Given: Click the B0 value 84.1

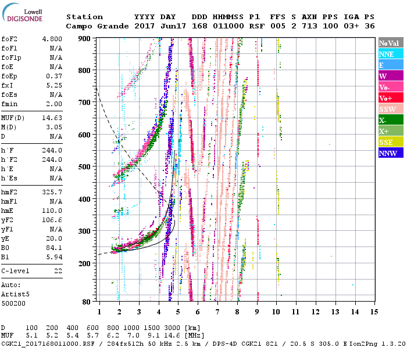Looking at the screenshot, I should click(54, 248).
